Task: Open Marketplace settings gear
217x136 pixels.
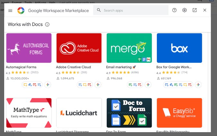Action: click(185, 10)
